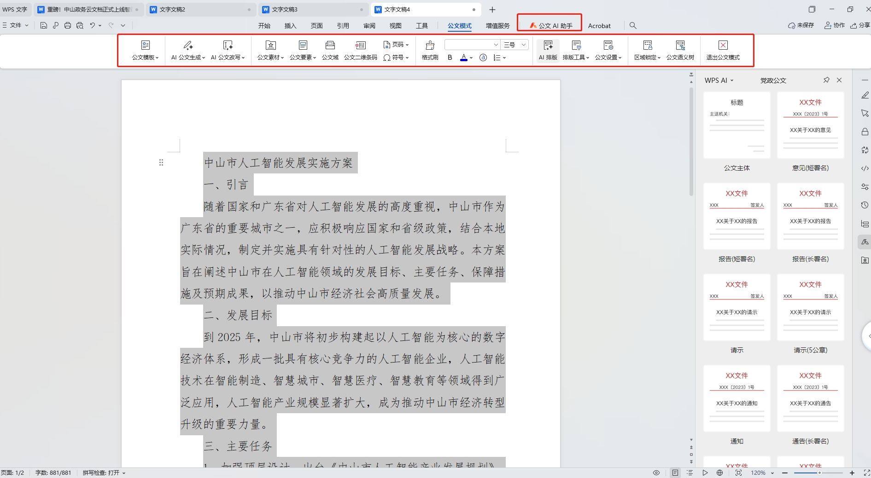Image resolution: width=871 pixels, height=478 pixels.
Task: Expand the quick access toolbar customize arrow
Action: click(123, 25)
